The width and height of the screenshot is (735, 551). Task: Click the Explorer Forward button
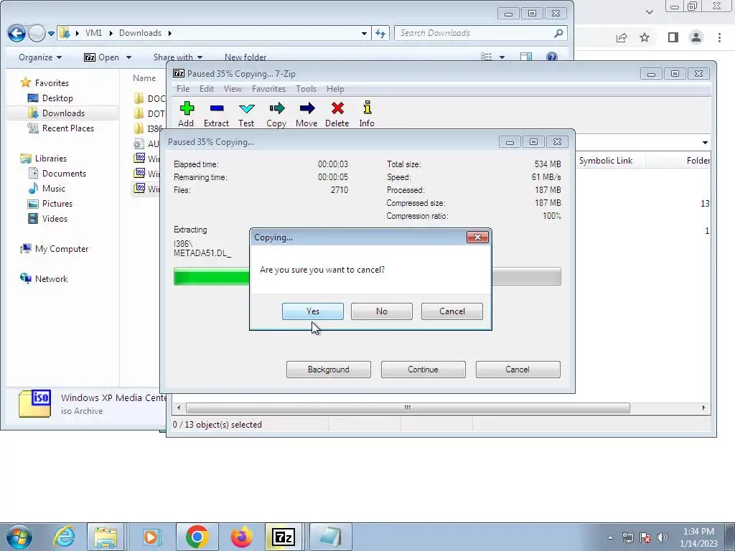pos(37,33)
